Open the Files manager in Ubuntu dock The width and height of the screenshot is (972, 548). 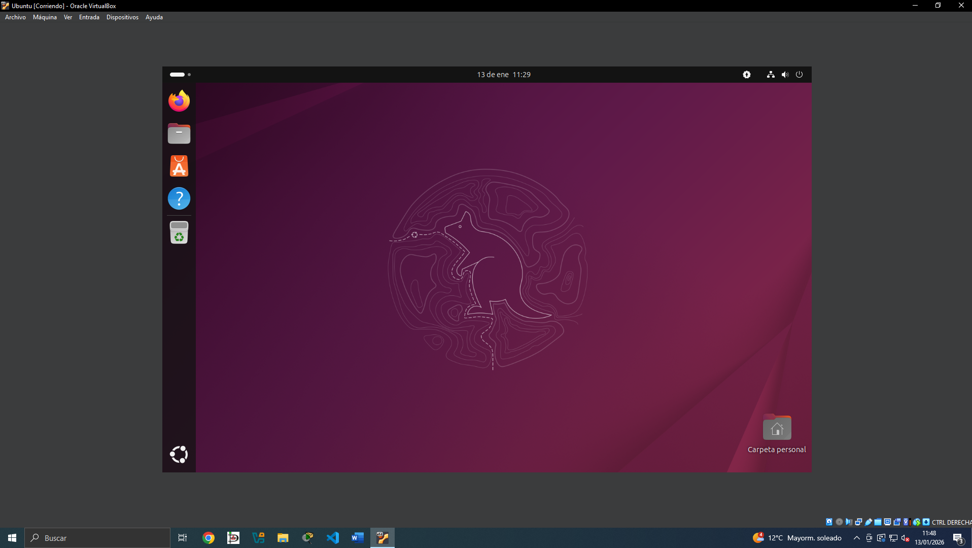coord(179,133)
